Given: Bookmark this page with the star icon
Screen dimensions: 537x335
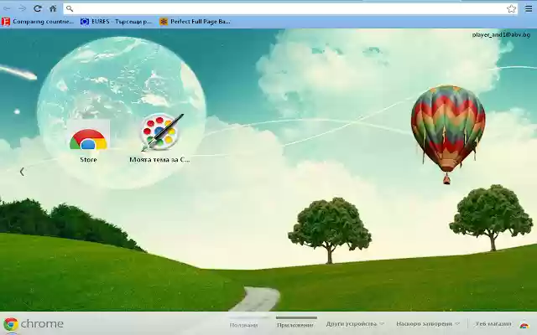Looking at the screenshot, I should (x=511, y=9).
